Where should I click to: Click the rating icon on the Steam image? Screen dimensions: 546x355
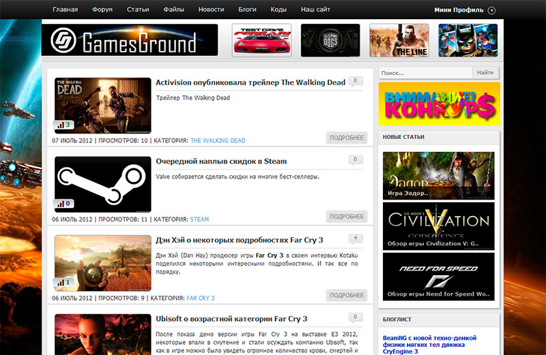[60, 204]
